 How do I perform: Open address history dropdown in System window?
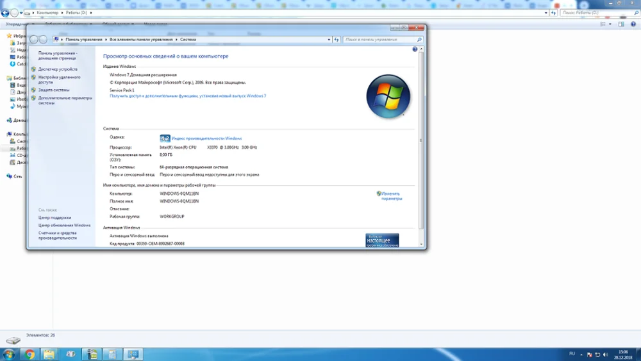pos(329,40)
